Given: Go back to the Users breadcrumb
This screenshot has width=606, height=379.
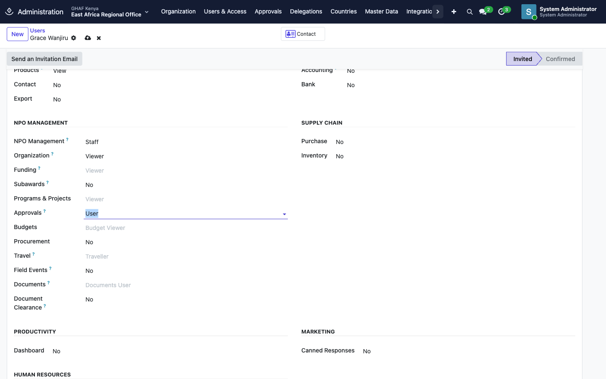Looking at the screenshot, I should pyautogui.click(x=37, y=30).
